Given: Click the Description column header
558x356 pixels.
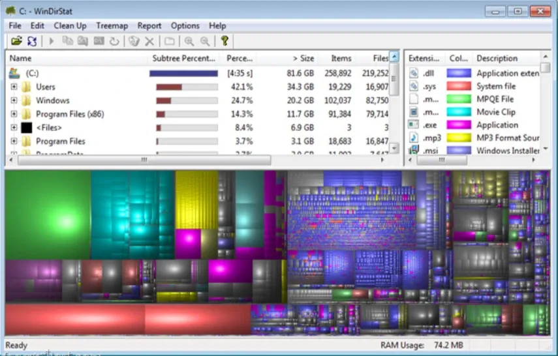Looking at the screenshot, I should 497,58.
